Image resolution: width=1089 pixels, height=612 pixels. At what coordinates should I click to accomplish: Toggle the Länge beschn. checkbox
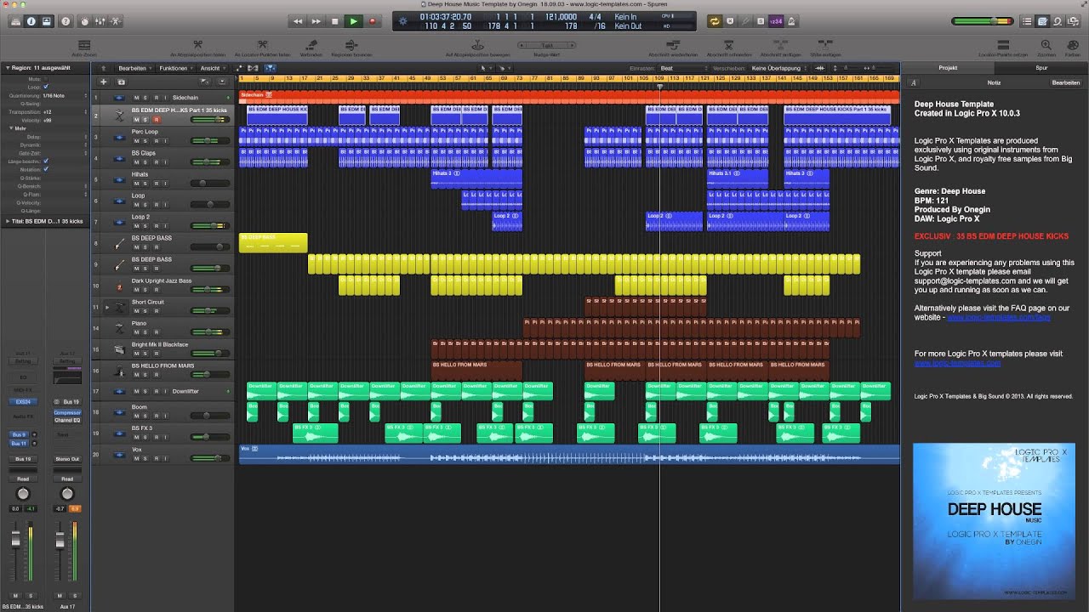[x=46, y=161]
